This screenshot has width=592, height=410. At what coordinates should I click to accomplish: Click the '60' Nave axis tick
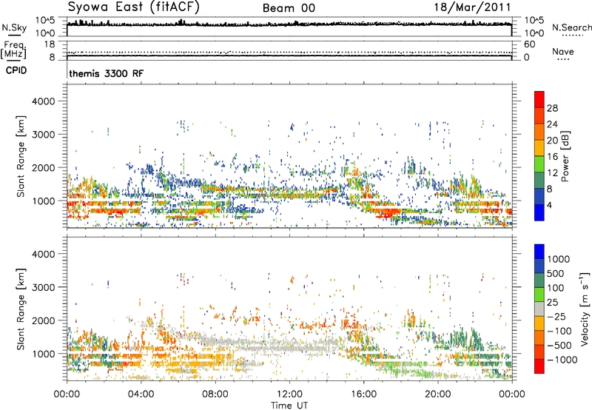pos(529,44)
